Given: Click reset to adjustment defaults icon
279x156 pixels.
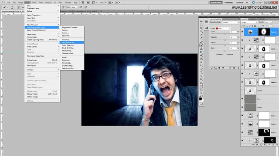Looking at the screenshot, I should point(234,68).
